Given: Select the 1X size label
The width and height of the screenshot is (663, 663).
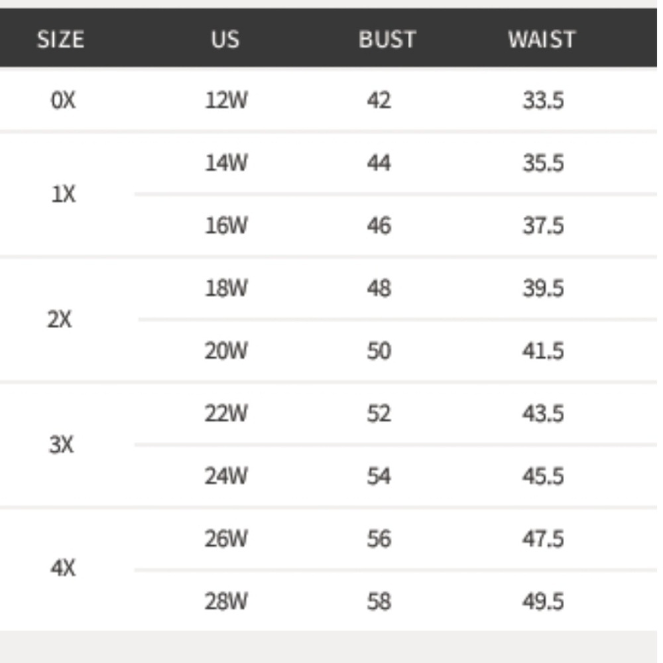Looking at the screenshot, I should [x=63, y=194].
